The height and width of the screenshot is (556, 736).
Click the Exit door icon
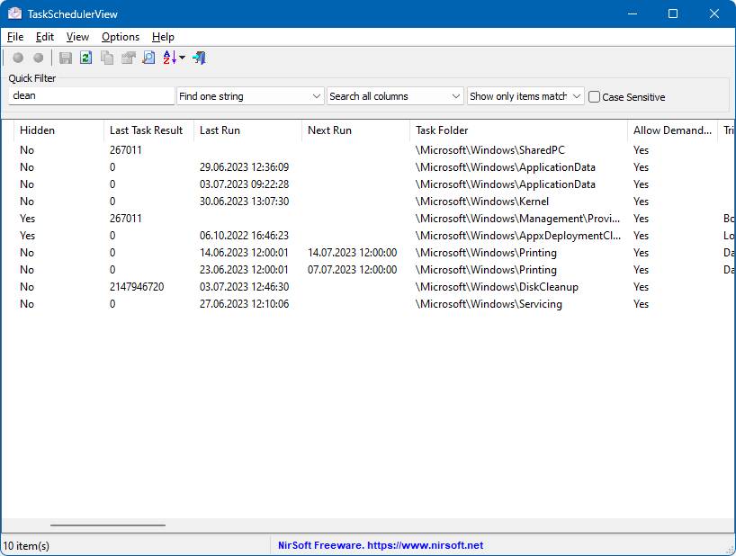[x=199, y=58]
